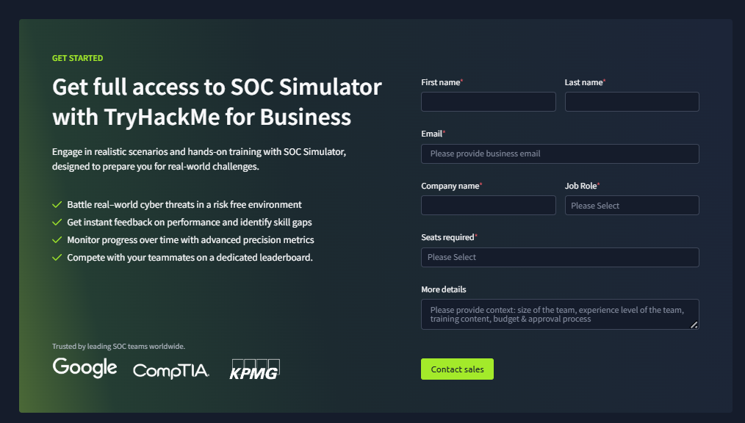Click the First name input field

point(489,101)
